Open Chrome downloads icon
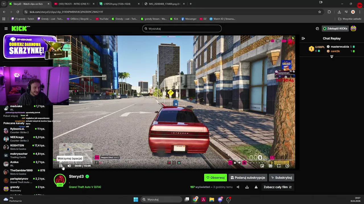The height and width of the screenshot is (204, 364). point(339,12)
